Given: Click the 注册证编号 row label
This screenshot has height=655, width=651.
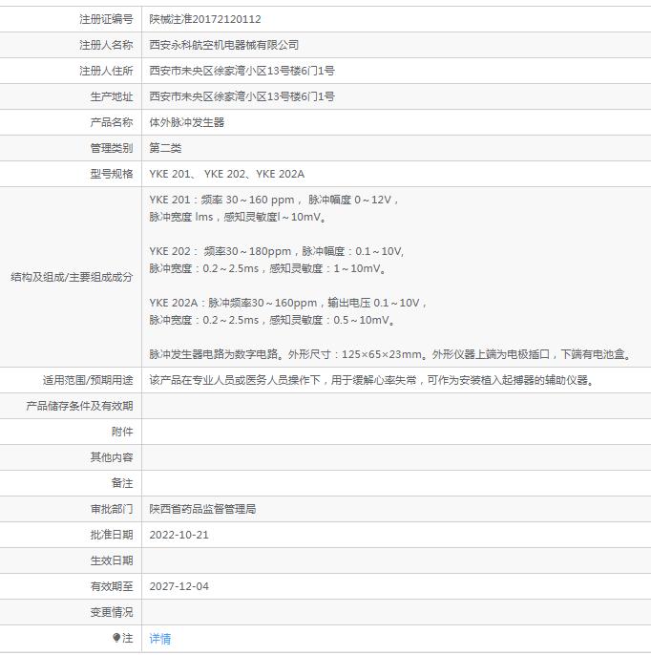Looking at the screenshot, I should pos(106,19).
